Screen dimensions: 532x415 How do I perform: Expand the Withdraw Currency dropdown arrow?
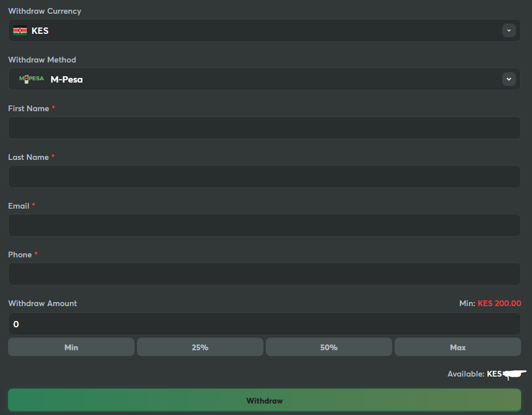pyautogui.click(x=509, y=30)
